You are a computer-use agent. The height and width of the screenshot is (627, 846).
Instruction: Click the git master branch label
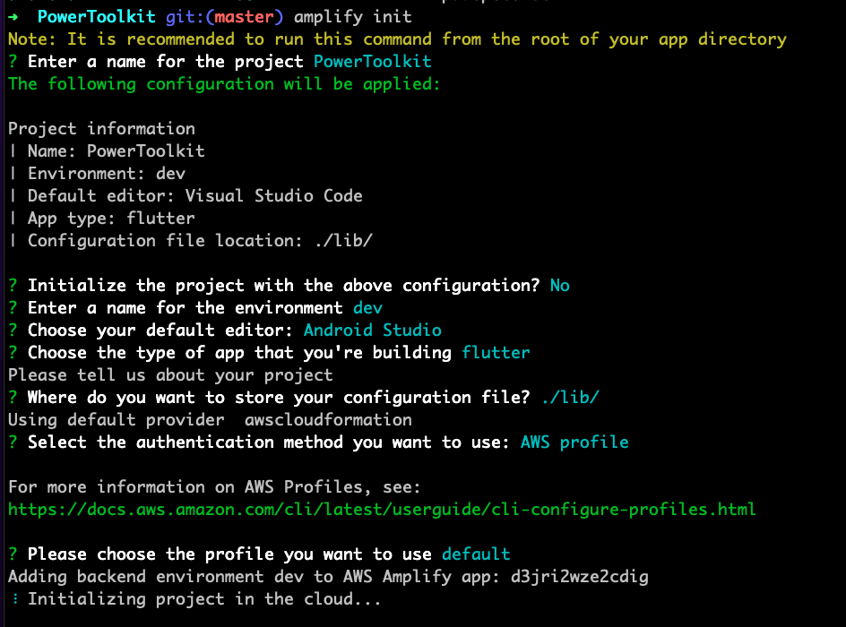[224, 17]
